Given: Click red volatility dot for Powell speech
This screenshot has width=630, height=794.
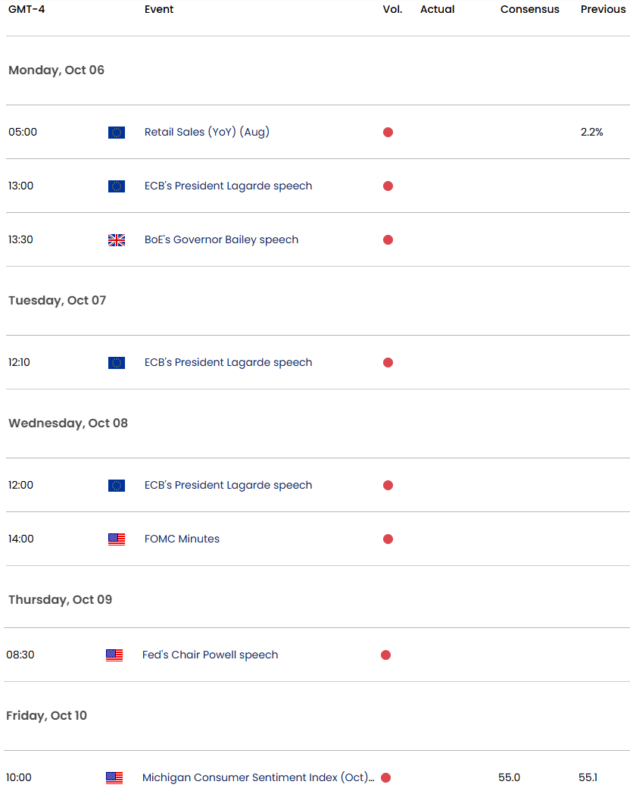Looking at the screenshot, I should tap(385, 655).
